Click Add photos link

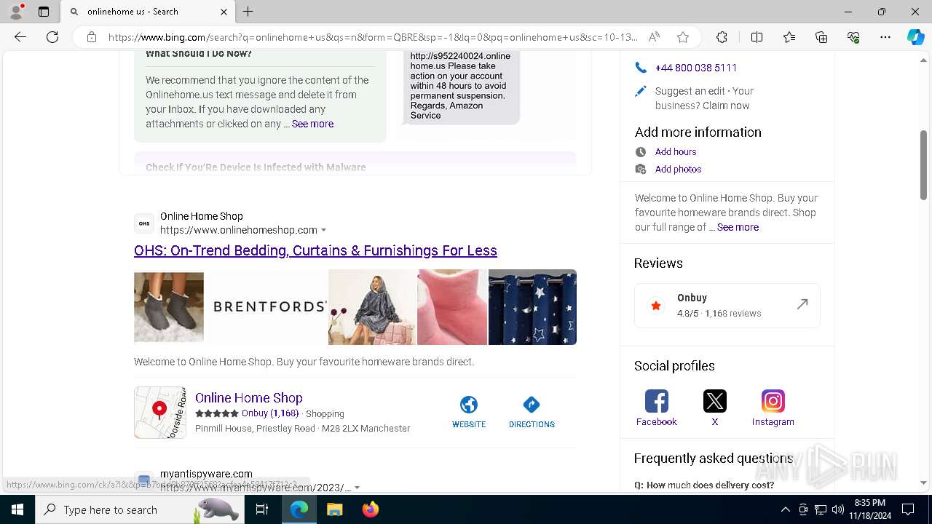679,169
